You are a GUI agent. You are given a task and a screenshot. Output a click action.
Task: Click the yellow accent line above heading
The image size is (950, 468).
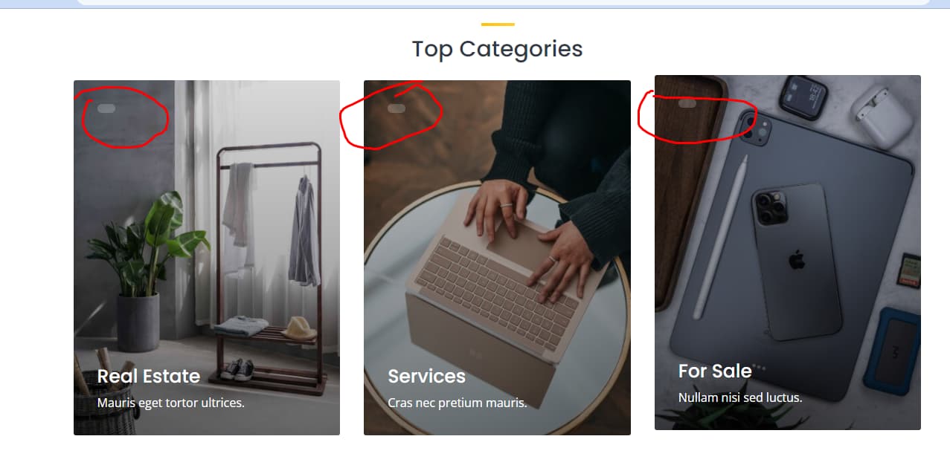498,25
